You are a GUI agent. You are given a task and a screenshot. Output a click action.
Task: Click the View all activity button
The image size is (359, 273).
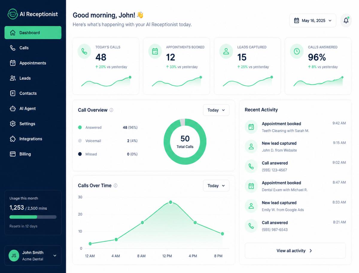(295, 251)
